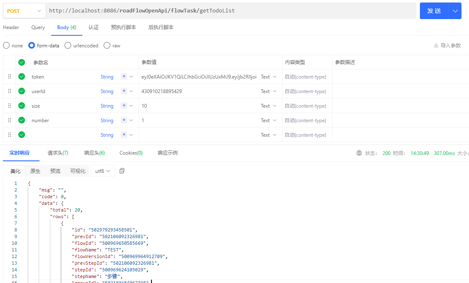Expand the send button arrow menu
The width and height of the screenshot is (469, 283).
click(x=455, y=11)
